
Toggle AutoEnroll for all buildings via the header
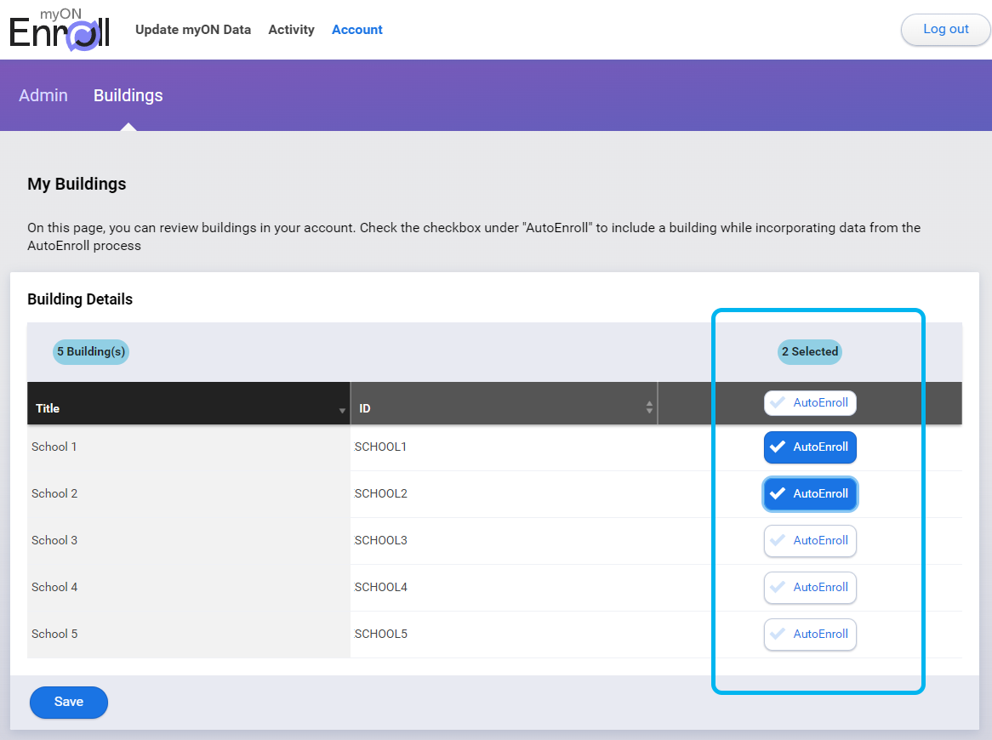[810, 402]
